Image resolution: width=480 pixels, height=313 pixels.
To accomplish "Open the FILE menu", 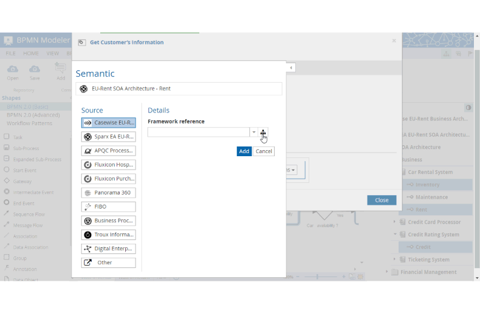I will 11,53.
